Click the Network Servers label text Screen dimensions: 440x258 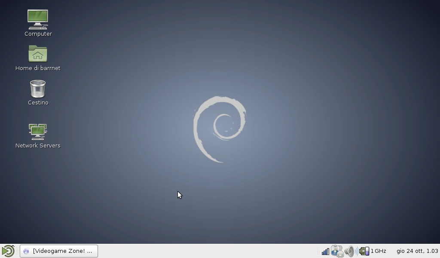(x=38, y=146)
